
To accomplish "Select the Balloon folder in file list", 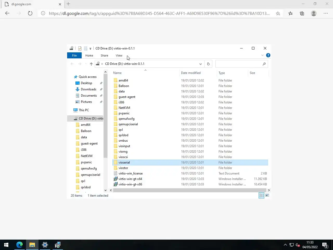I will 124,86.
